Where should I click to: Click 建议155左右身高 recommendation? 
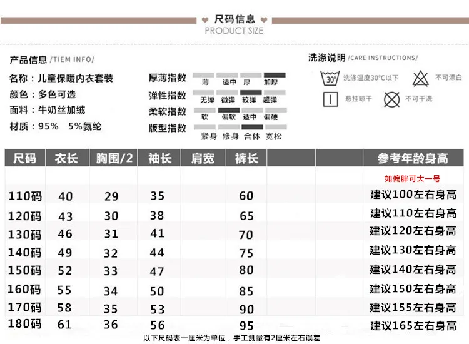click(413, 308)
